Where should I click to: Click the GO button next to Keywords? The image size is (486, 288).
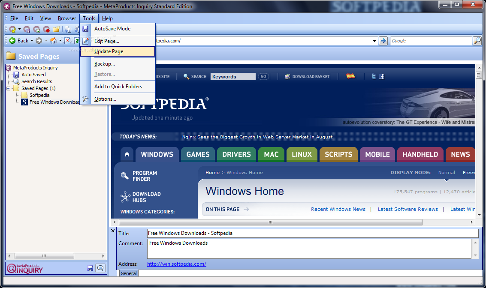click(x=263, y=76)
